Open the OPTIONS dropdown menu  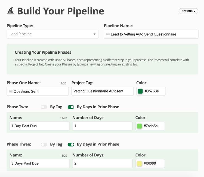tap(188, 11)
